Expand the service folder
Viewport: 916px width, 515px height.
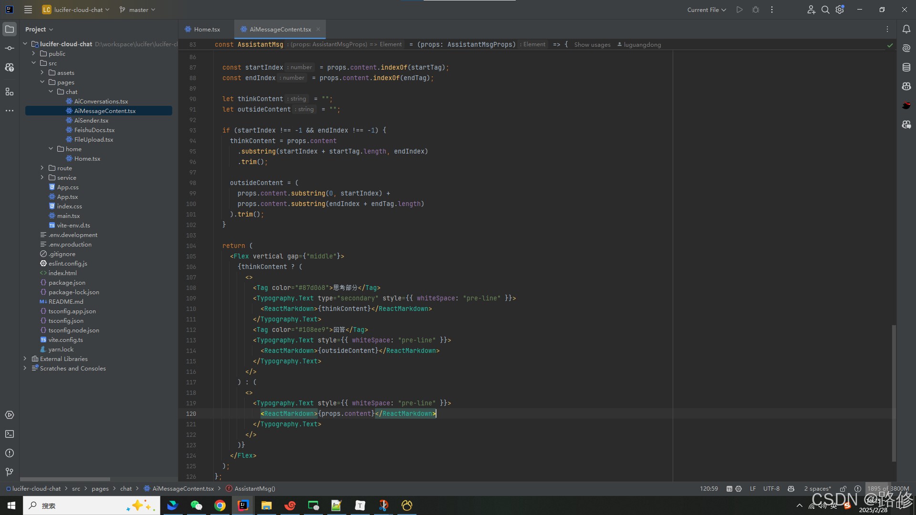[42, 177]
